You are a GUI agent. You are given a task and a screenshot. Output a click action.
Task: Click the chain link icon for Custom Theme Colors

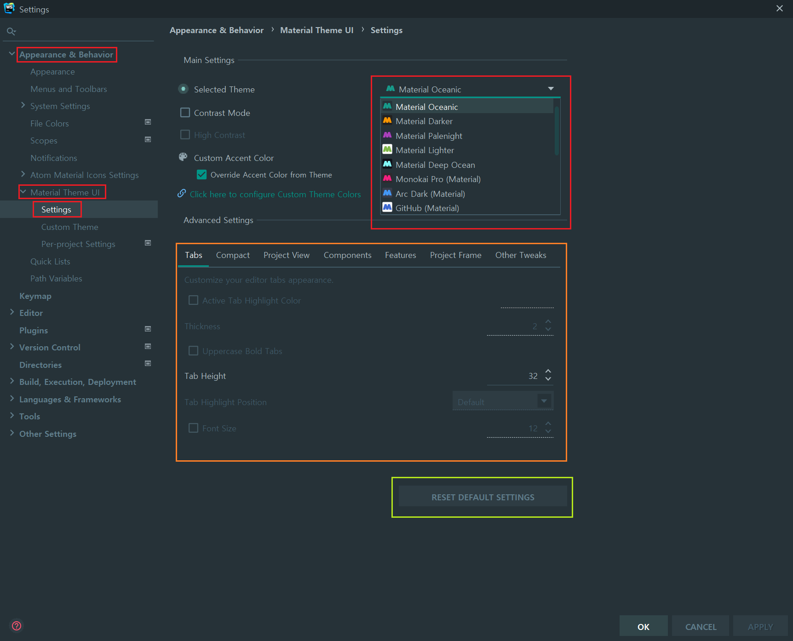pos(182,194)
